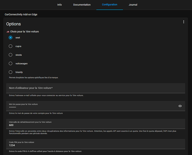This screenshot has height=155, width=192.
Task: Click the Nom d'utilisateur input field
Action: coord(96,88)
